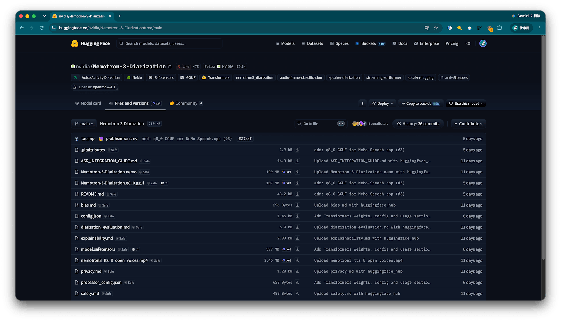Download the bias.md file
561x321 pixels.
point(297,205)
